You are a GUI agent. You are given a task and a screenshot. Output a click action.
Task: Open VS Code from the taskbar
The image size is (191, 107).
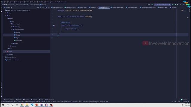point(32,105)
